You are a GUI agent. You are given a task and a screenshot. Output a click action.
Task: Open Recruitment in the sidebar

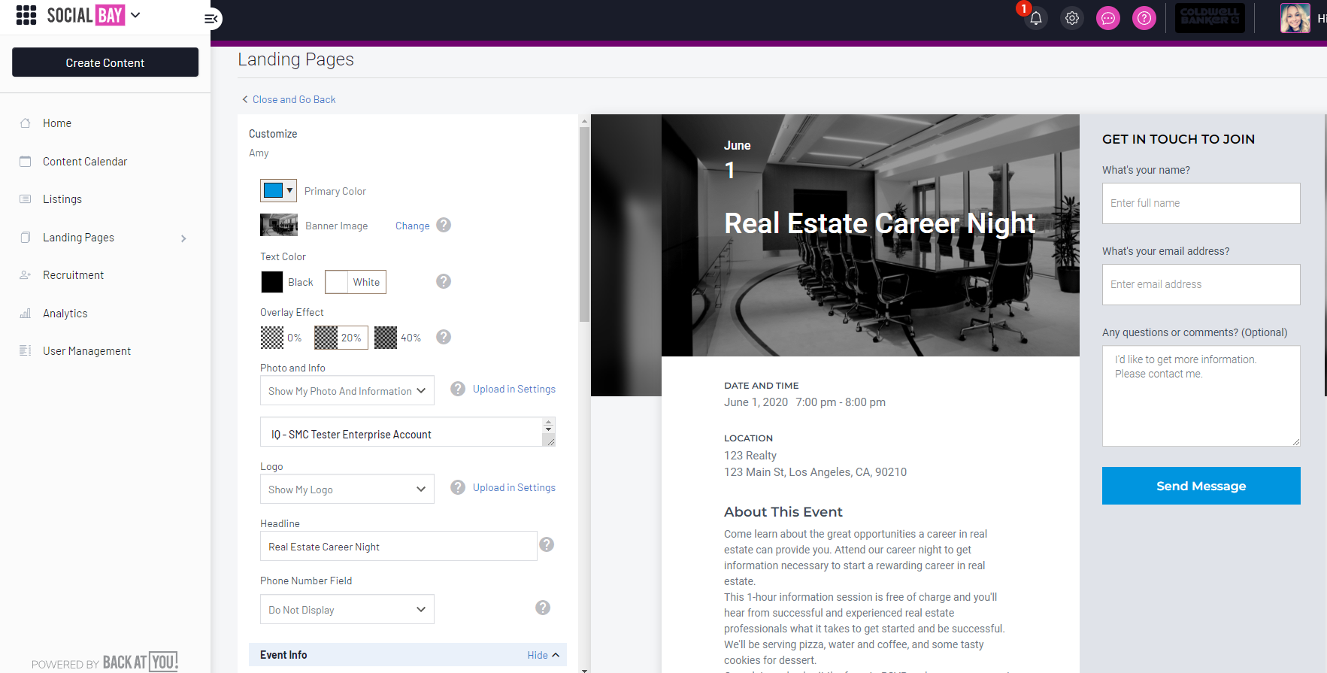(74, 275)
